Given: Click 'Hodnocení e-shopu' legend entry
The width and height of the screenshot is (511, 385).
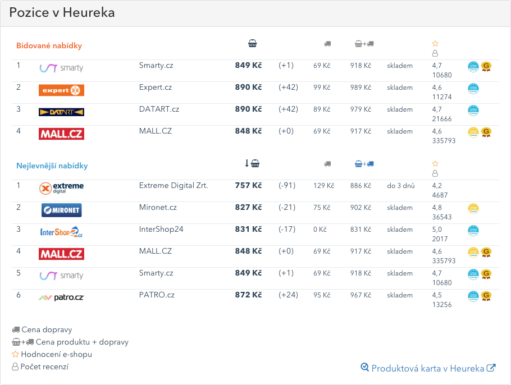Looking at the screenshot, I should tap(52, 354).
